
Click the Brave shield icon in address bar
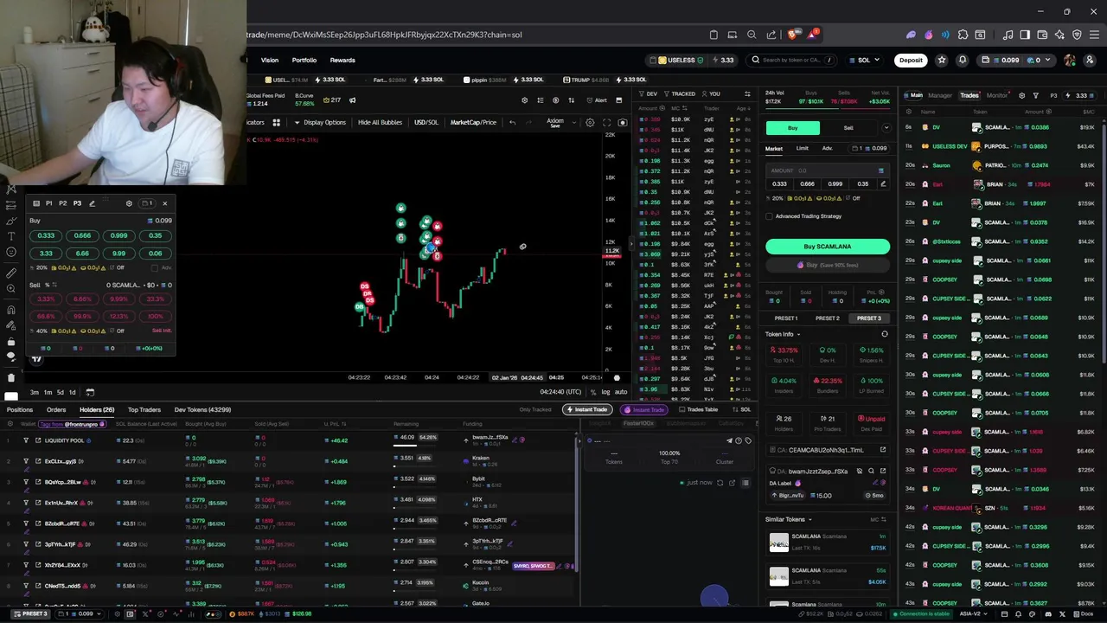click(793, 35)
